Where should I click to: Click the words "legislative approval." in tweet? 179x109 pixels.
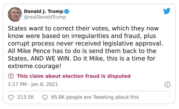(133, 43)
